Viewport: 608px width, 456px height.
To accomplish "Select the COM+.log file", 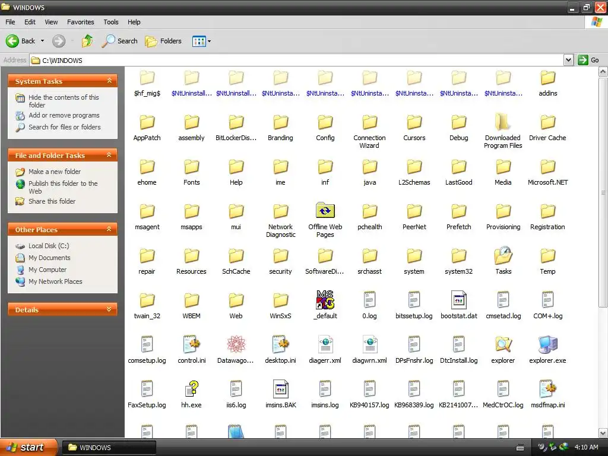I will (547, 305).
